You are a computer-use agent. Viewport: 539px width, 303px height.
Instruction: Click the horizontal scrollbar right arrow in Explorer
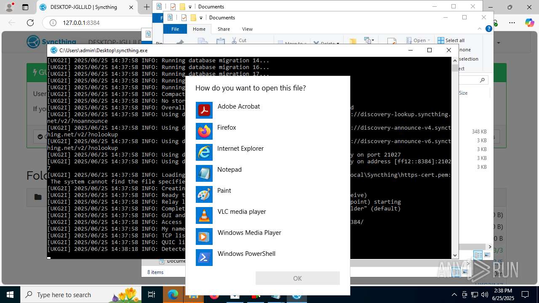pos(490,247)
